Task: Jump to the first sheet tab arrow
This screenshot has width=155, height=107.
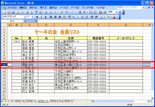Action: (2, 101)
